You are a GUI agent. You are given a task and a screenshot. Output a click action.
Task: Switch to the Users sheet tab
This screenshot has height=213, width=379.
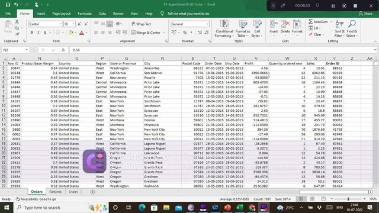click(x=73, y=192)
